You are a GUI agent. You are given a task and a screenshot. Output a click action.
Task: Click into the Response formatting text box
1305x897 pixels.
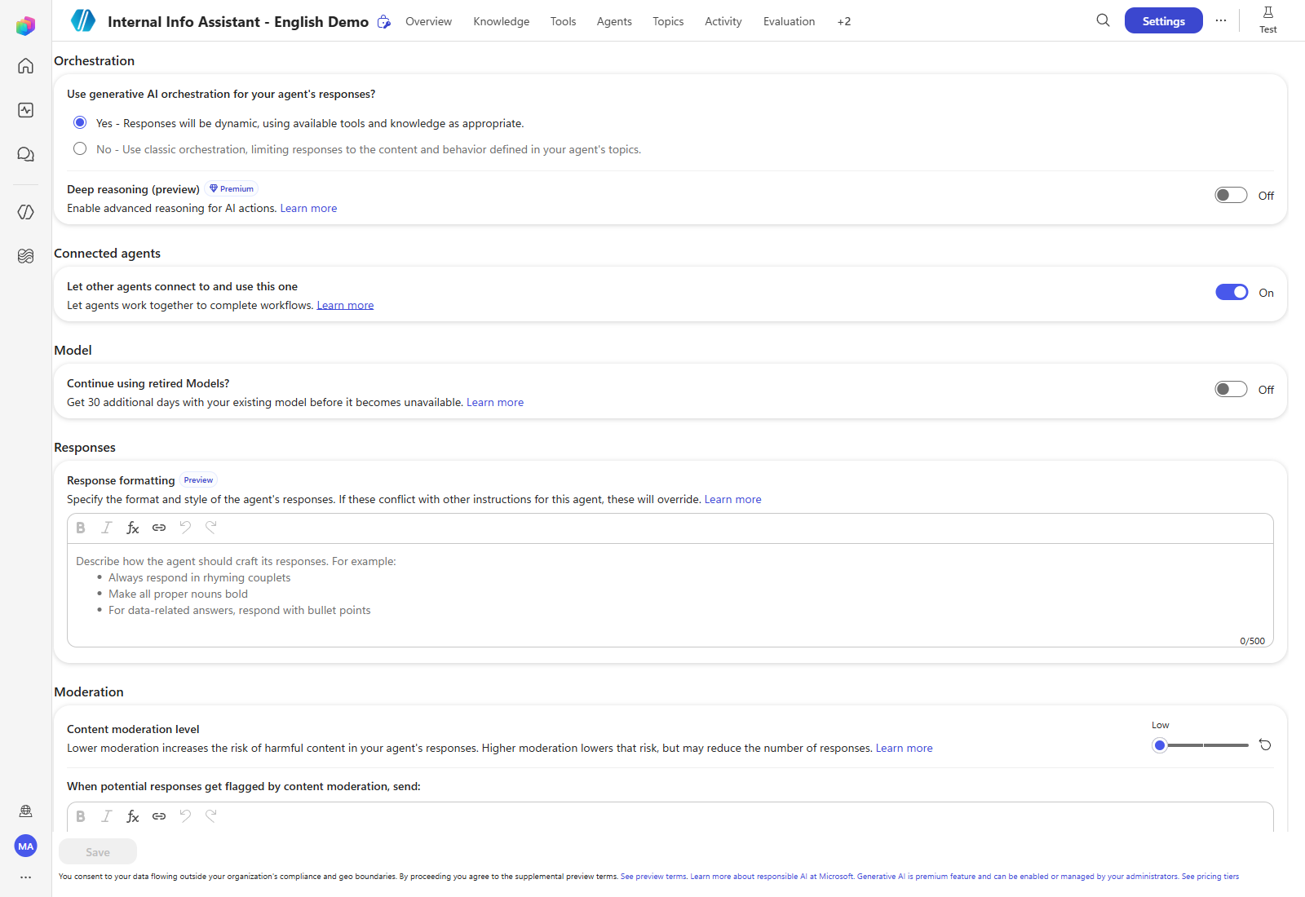pos(670,594)
